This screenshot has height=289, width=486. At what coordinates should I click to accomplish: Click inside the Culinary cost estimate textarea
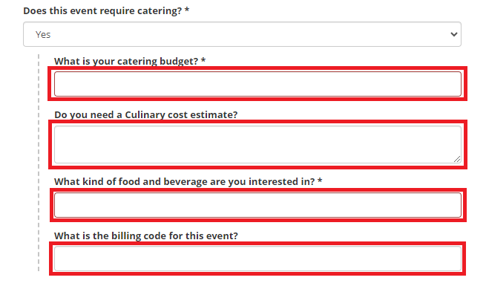pos(257,144)
